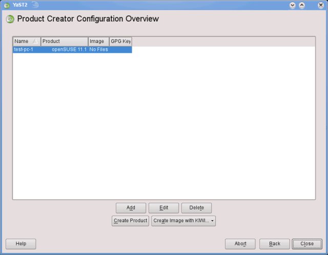
Task: Close YaST2 window with X icon
Action: (321, 5)
